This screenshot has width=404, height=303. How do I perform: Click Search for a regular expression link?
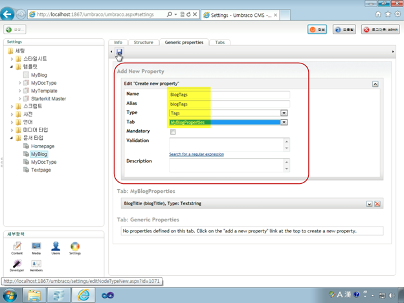pyautogui.click(x=196, y=154)
